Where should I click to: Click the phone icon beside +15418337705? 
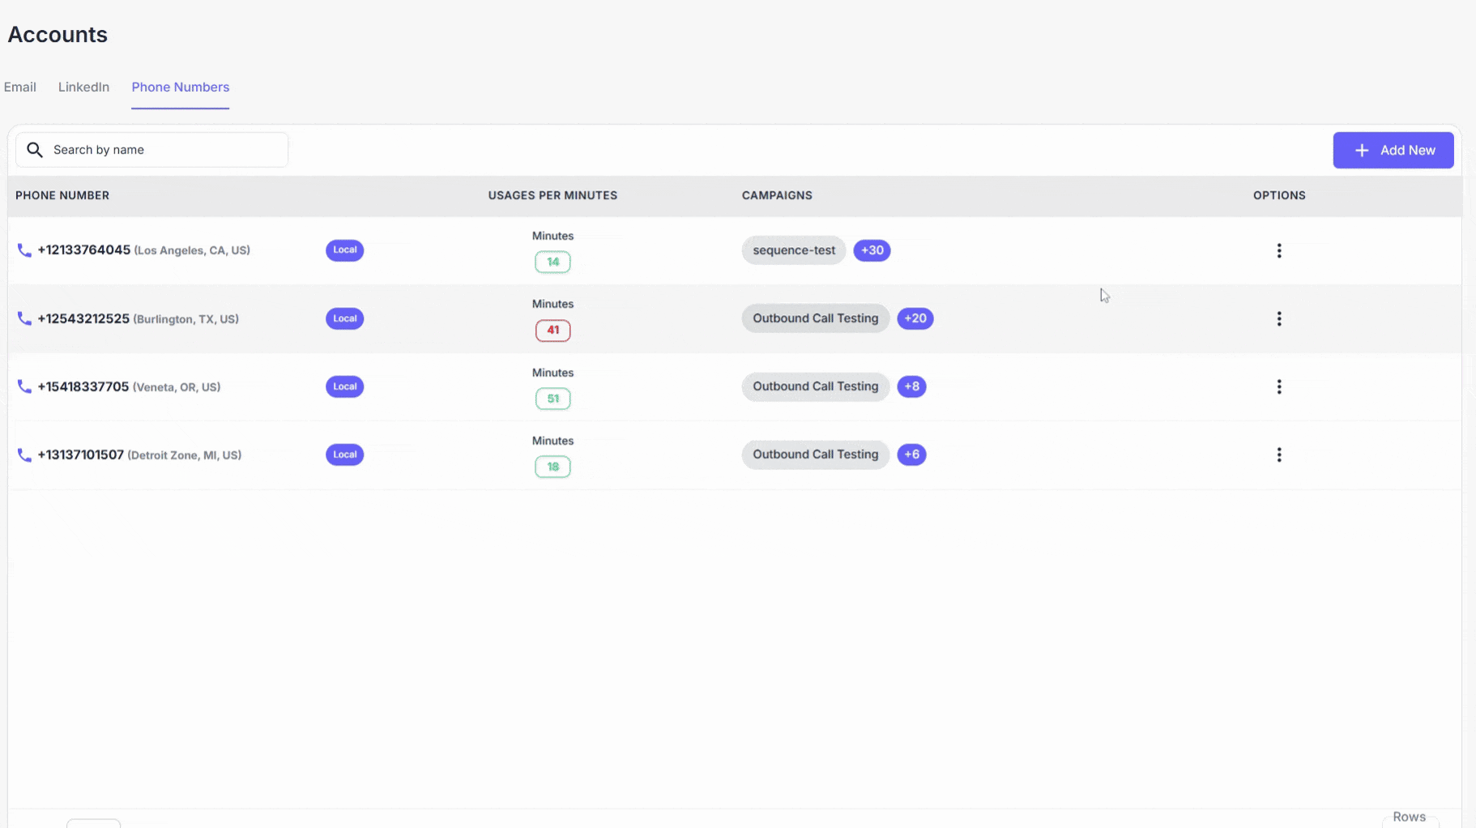pyautogui.click(x=24, y=386)
